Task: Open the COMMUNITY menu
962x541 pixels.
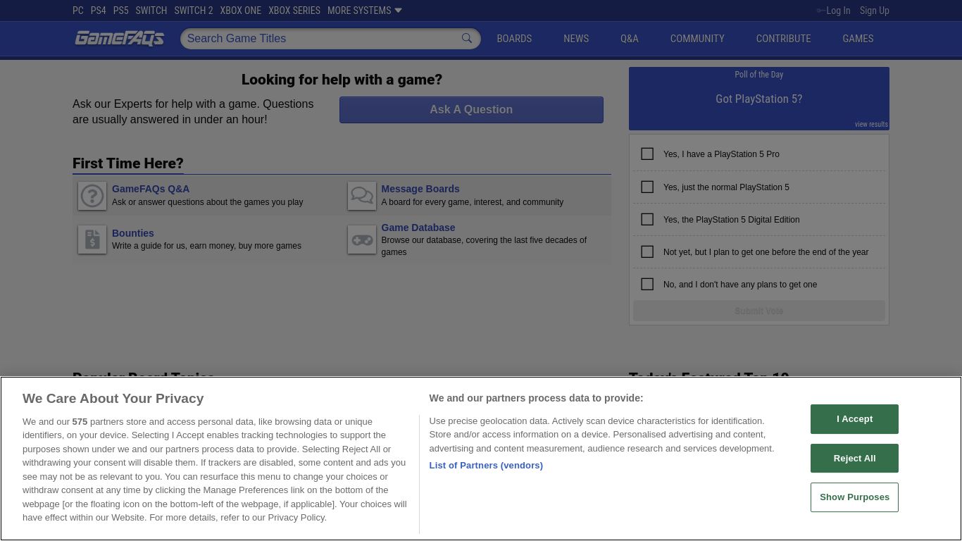Action: 697,39
